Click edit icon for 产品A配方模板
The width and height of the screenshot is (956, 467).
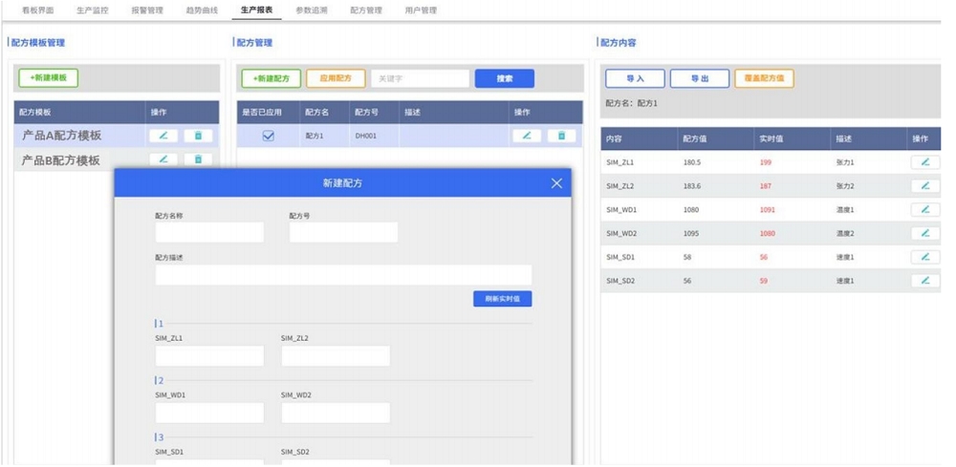click(163, 136)
